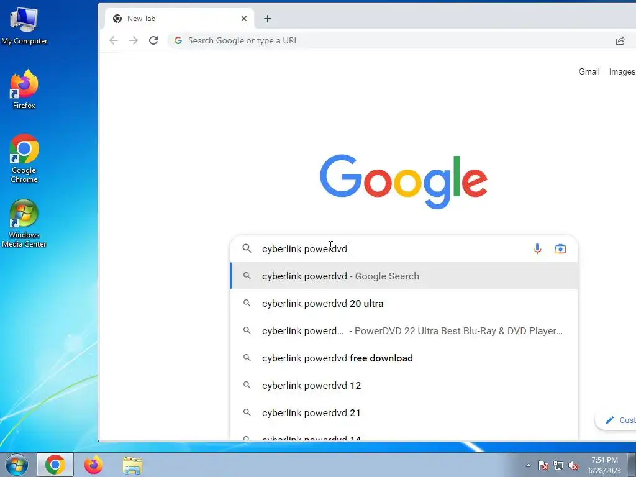Click the search box magnifier icon
The image size is (636, 477).
pos(247,248)
